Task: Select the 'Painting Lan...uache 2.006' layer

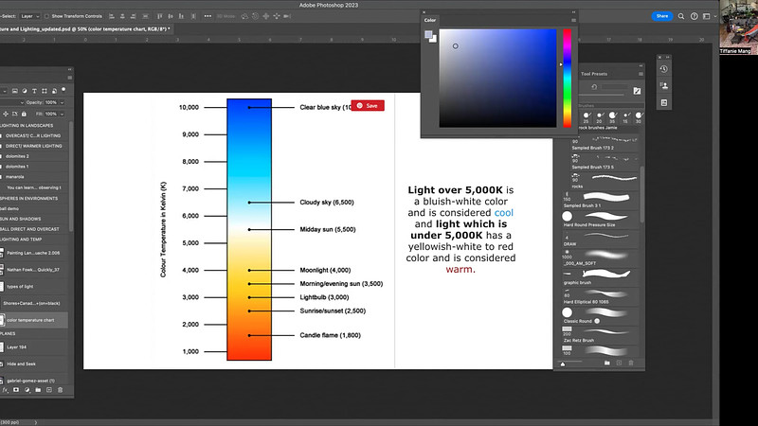Action: [34, 253]
